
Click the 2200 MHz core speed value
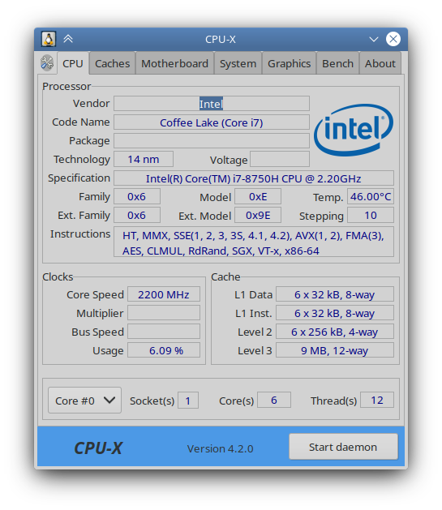[164, 294]
